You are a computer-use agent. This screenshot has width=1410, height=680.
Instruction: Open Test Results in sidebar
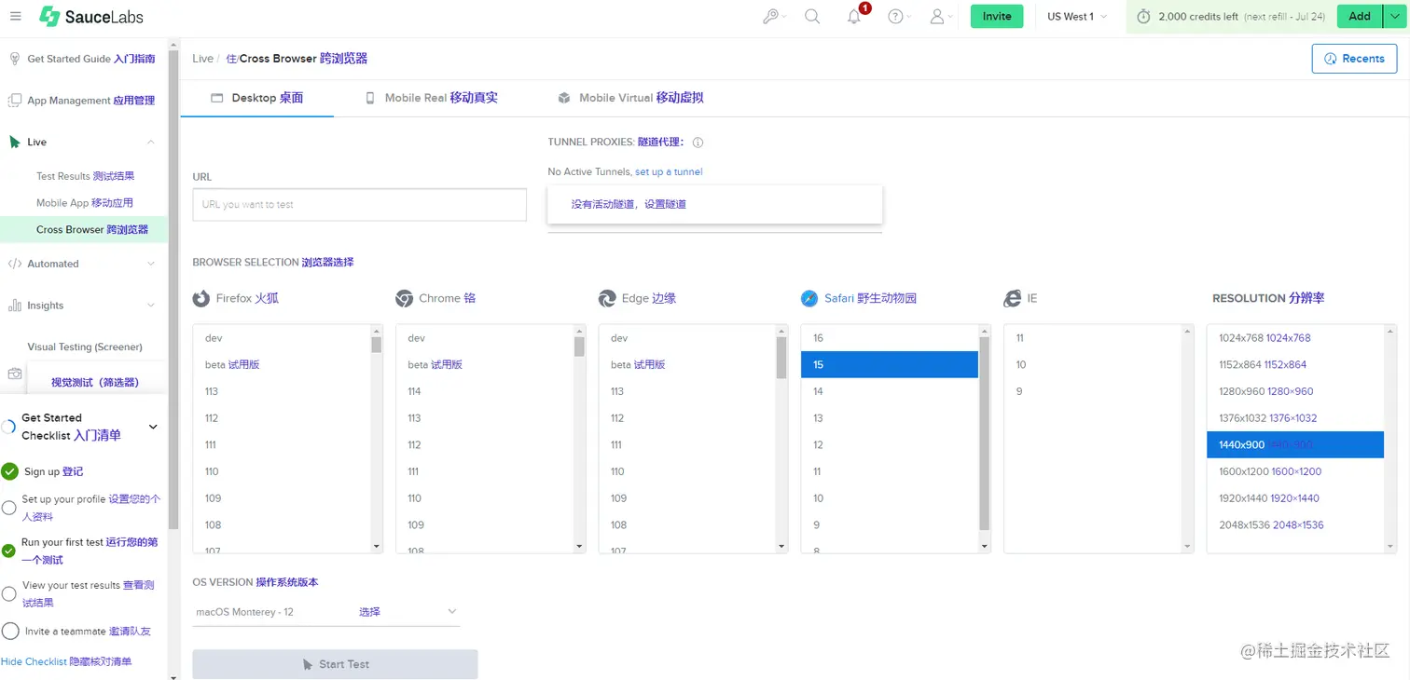85,176
